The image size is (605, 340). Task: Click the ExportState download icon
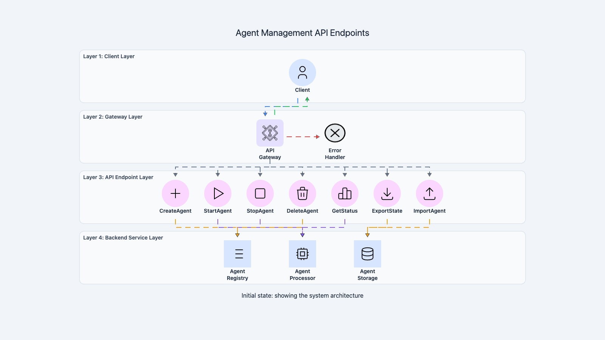(x=387, y=193)
